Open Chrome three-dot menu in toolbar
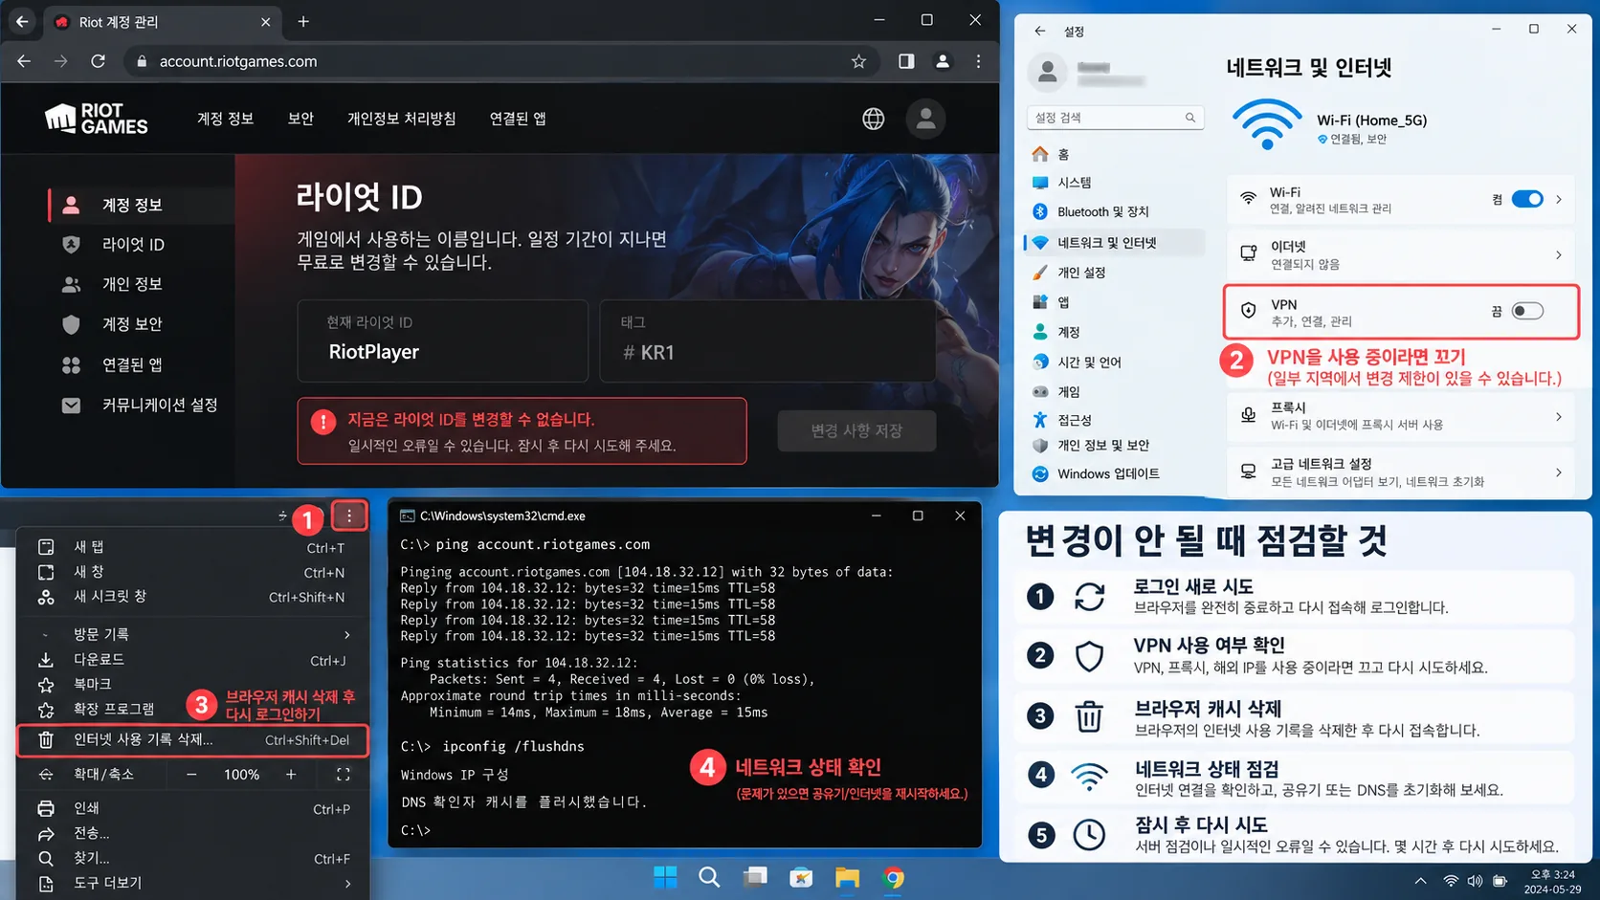This screenshot has width=1600, height=900. coord(978,61)
